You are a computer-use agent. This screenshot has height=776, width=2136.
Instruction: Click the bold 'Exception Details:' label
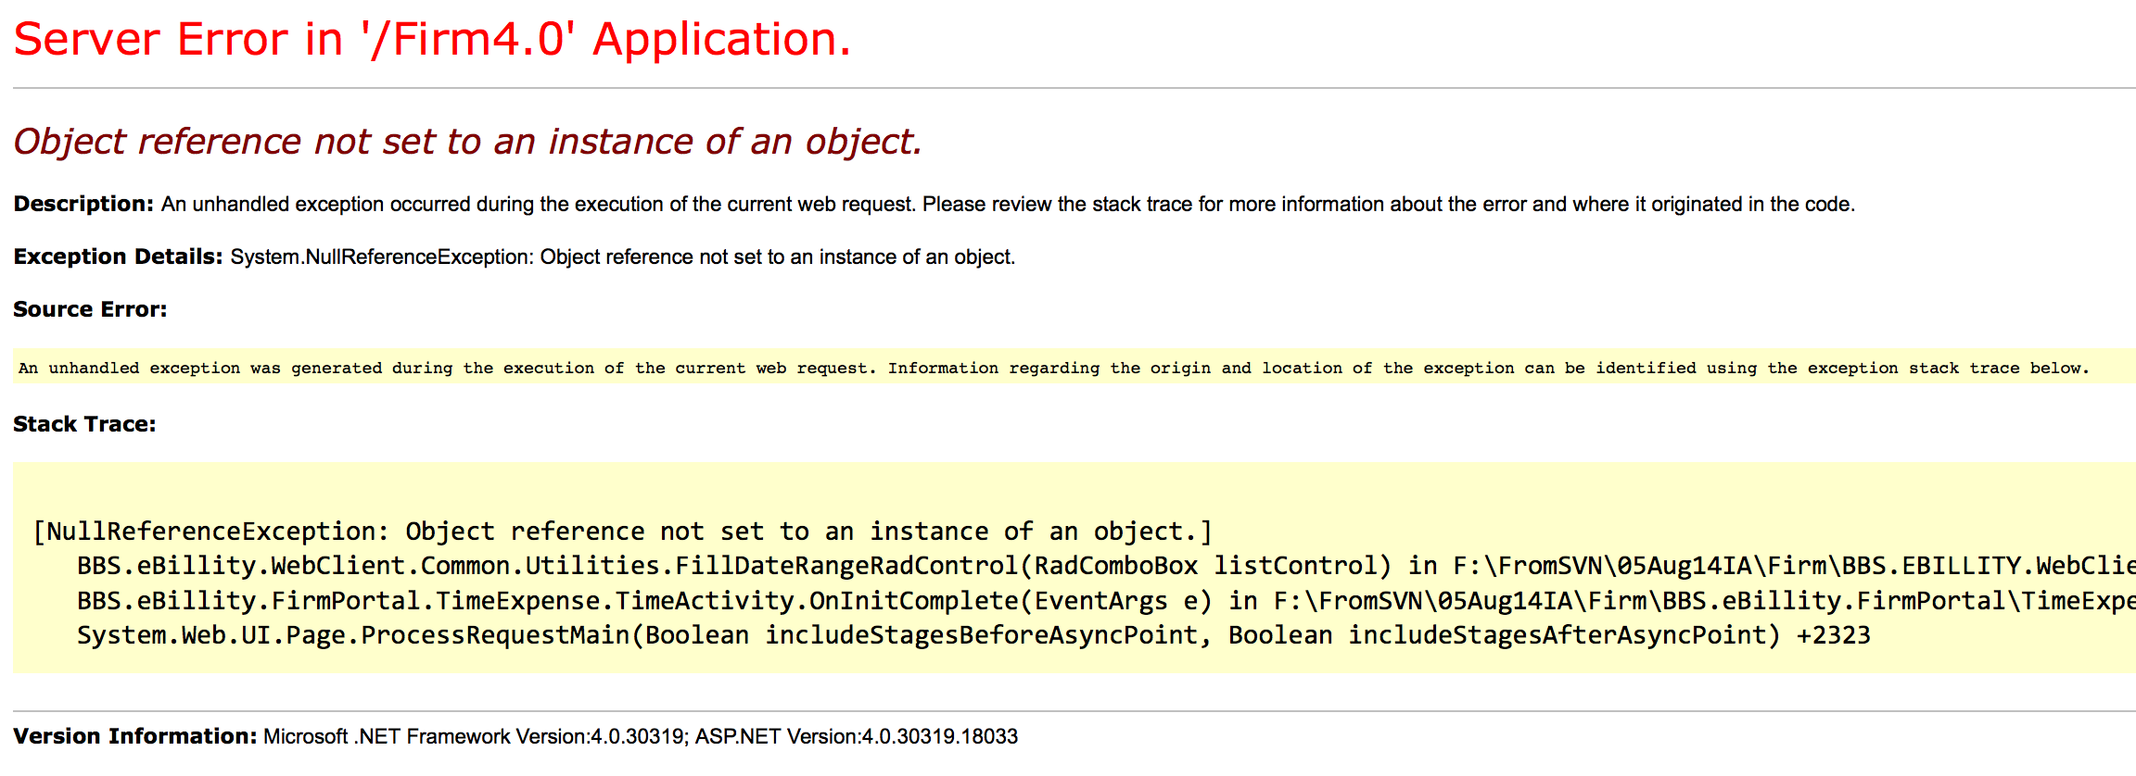click(118, 257)
